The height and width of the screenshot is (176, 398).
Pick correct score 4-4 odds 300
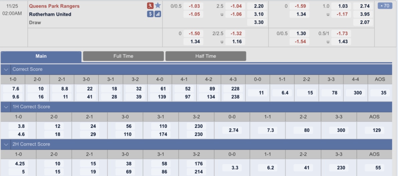point(355,93)
